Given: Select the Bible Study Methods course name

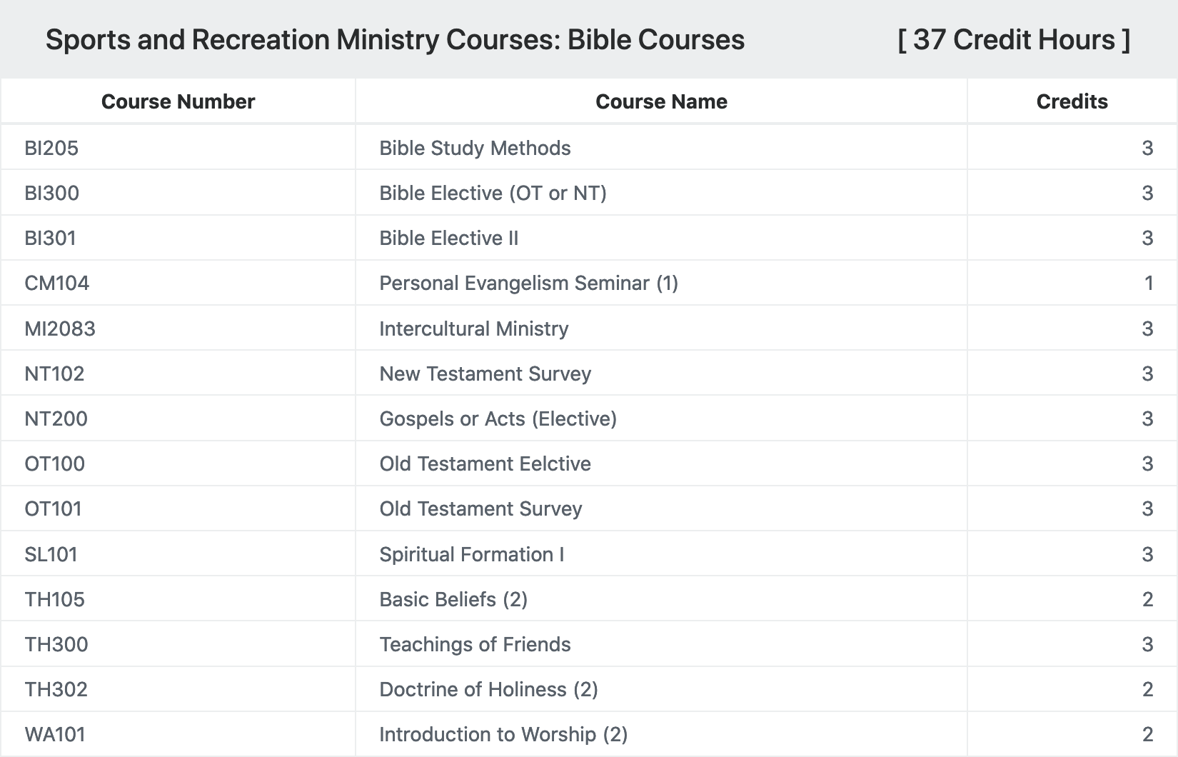Looking at the screenshot, I should tap(475, 148).
